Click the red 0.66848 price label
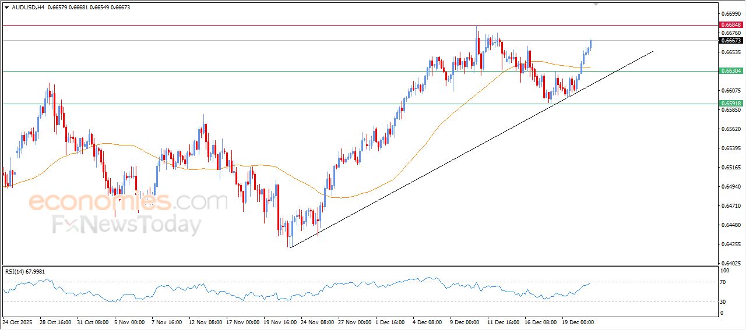Image resolution: width=746 pixels, height=330 pixels. point(731,25)
